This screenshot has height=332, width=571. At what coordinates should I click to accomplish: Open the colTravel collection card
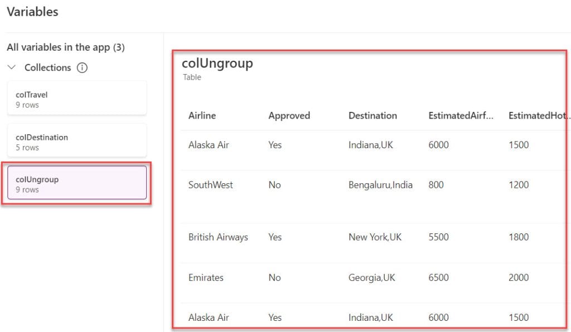(77, 98)
